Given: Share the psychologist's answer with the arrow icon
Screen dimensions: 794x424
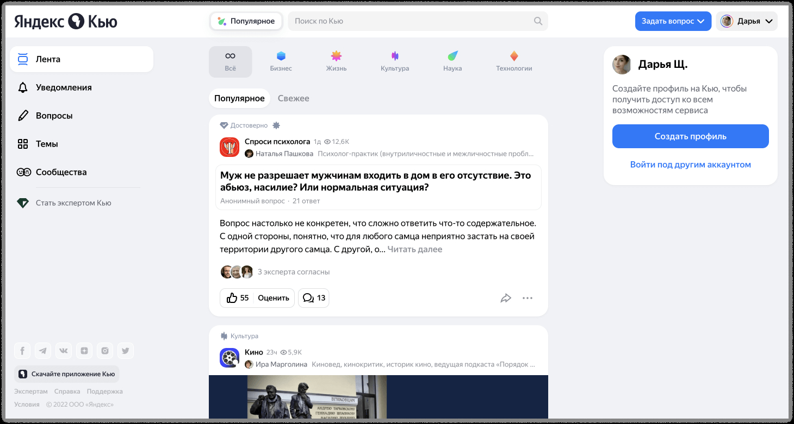Looking at the screenshot, I should coord(506,298).
